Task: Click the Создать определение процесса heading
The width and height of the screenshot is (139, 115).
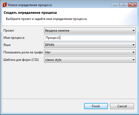Action: pos(30,12)
